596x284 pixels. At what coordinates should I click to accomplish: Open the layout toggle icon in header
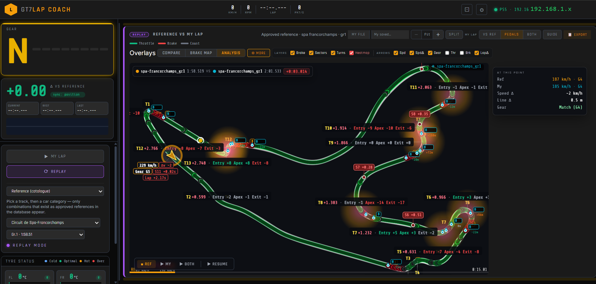tap(467, 10)
